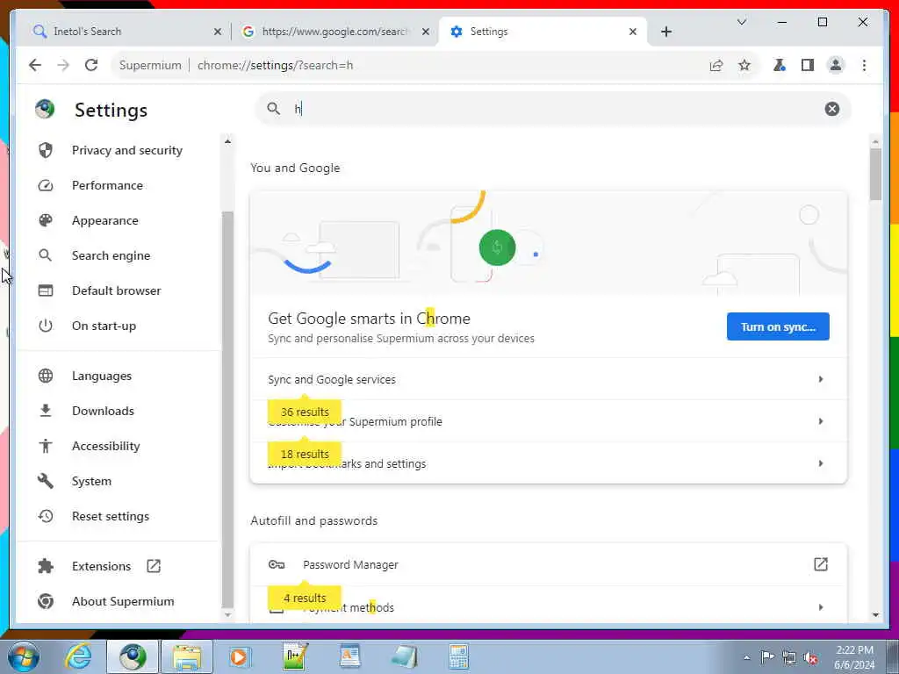Click the Supermium logo beside Settings

[x=45, y=109]
